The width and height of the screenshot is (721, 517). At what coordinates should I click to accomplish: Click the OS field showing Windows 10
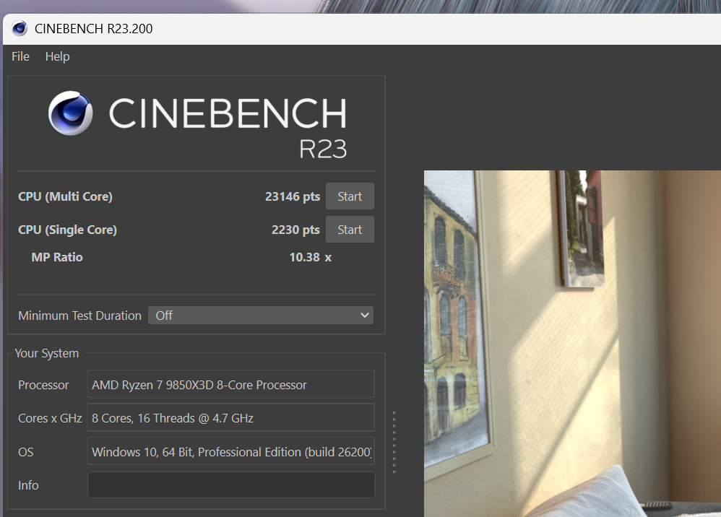point(230,451)
